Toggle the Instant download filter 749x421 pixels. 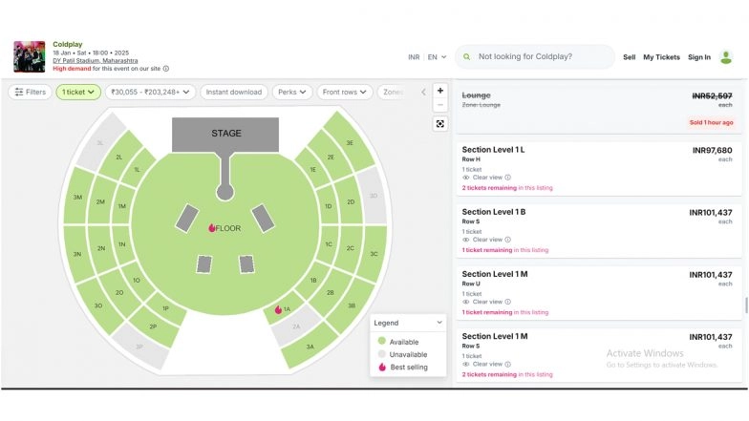[234, 92]
